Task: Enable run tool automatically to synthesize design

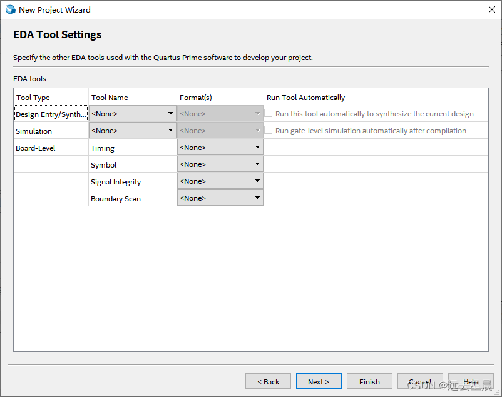Action: click(269, 114)
